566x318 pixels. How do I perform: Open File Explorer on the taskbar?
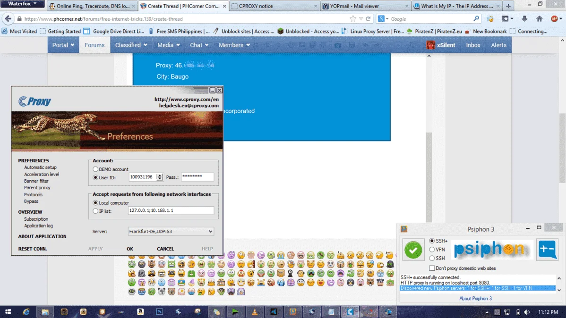45,312
